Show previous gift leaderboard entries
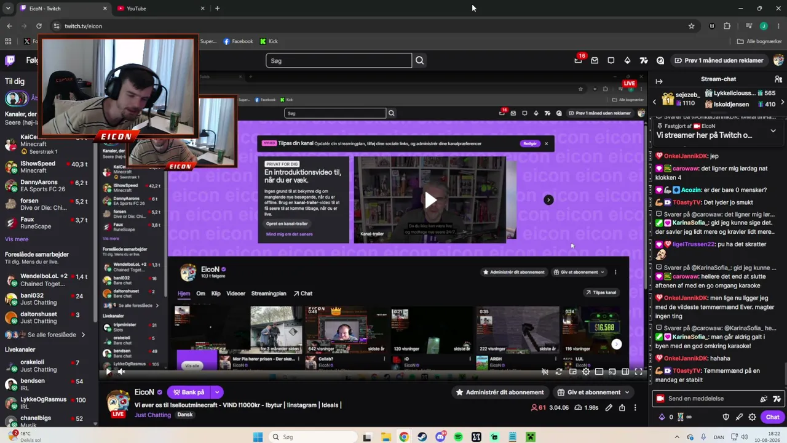The height and width of the screenshot is (443, 787). click(x=654, y=102)
